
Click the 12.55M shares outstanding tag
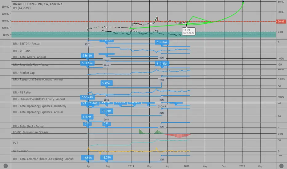tap(107, 158)
